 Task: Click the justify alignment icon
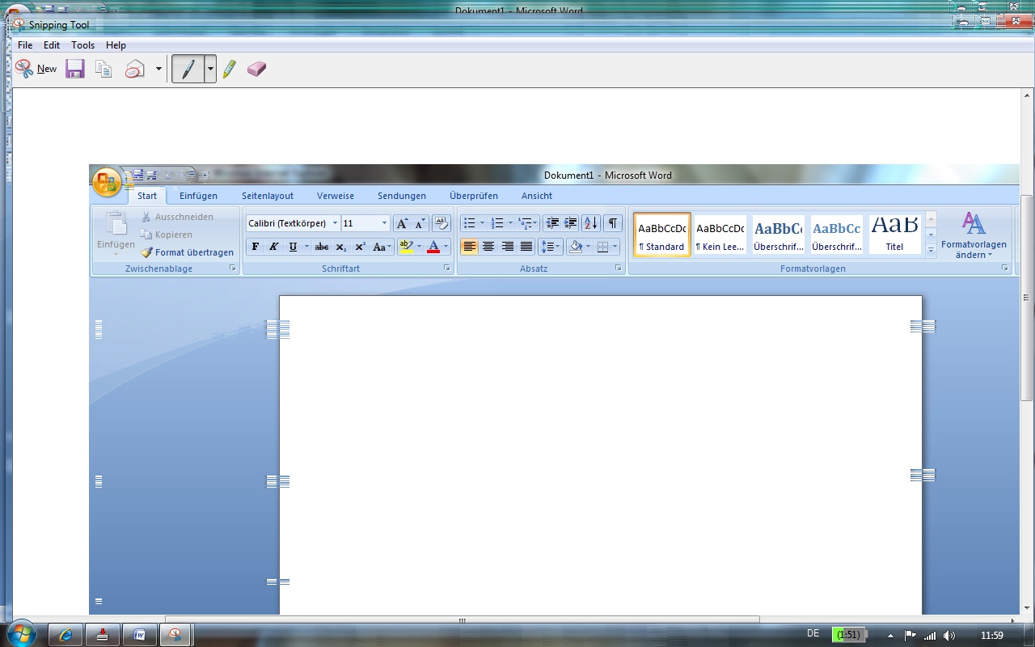click(x=526, y=247)
